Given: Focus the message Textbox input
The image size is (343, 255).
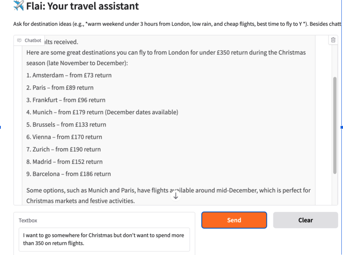Looking at the screenshot, I should click(104, 239).
